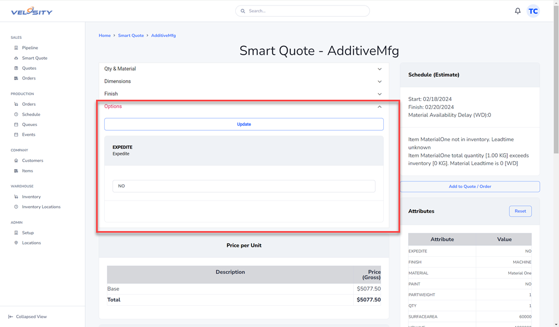559x327 pixels.
Task: Click the Inventory Locations pin icon
Action: click(x=16, y=207)
